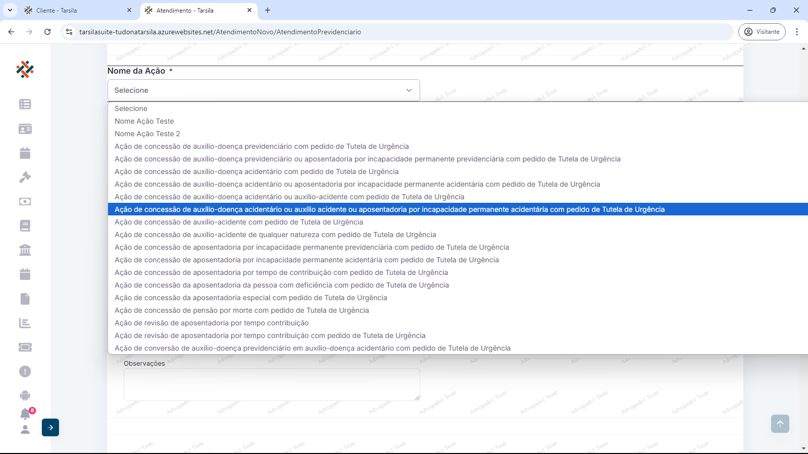Open a new browser tab
Viewport: 808px width, 454px height.
[268, 10]
